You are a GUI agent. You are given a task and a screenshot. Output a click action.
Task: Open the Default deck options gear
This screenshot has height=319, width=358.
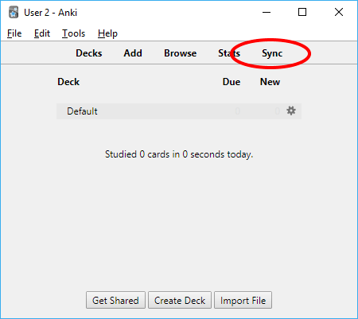[291, 111]
